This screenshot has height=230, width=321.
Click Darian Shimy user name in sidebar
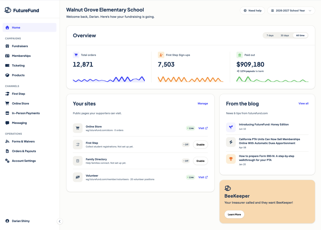(21, 221)
